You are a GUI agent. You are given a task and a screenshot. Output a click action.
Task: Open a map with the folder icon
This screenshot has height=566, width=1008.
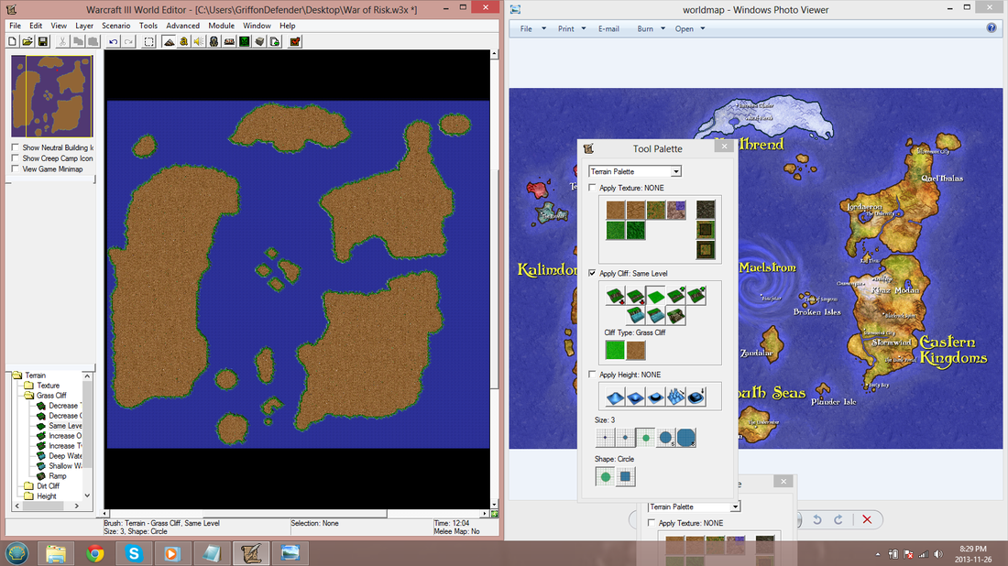pyautogui.click(x=27, y=42)
